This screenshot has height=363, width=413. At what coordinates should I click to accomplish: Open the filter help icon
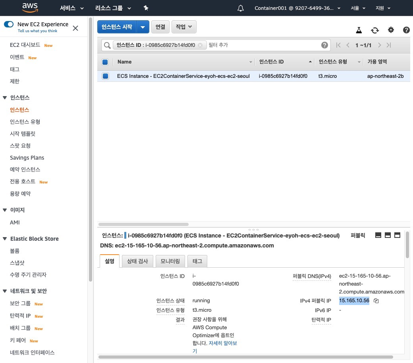click(324, 45)
